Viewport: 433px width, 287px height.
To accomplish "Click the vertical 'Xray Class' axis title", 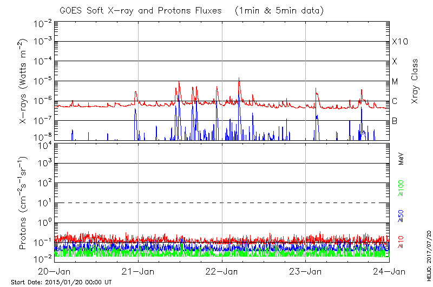I will (415, 82).
